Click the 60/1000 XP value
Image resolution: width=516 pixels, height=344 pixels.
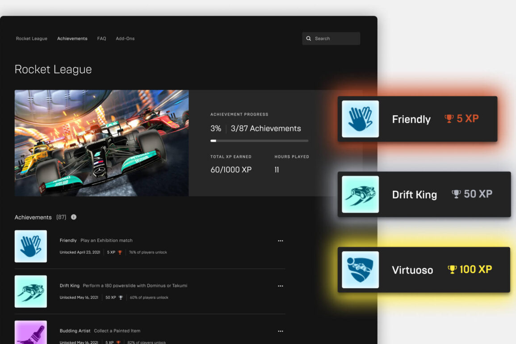pyautogui.click(x=231, y=169)
